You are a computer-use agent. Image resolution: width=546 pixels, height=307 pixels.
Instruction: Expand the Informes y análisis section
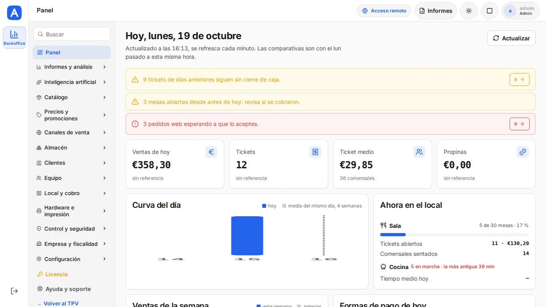tap(72, 67)
